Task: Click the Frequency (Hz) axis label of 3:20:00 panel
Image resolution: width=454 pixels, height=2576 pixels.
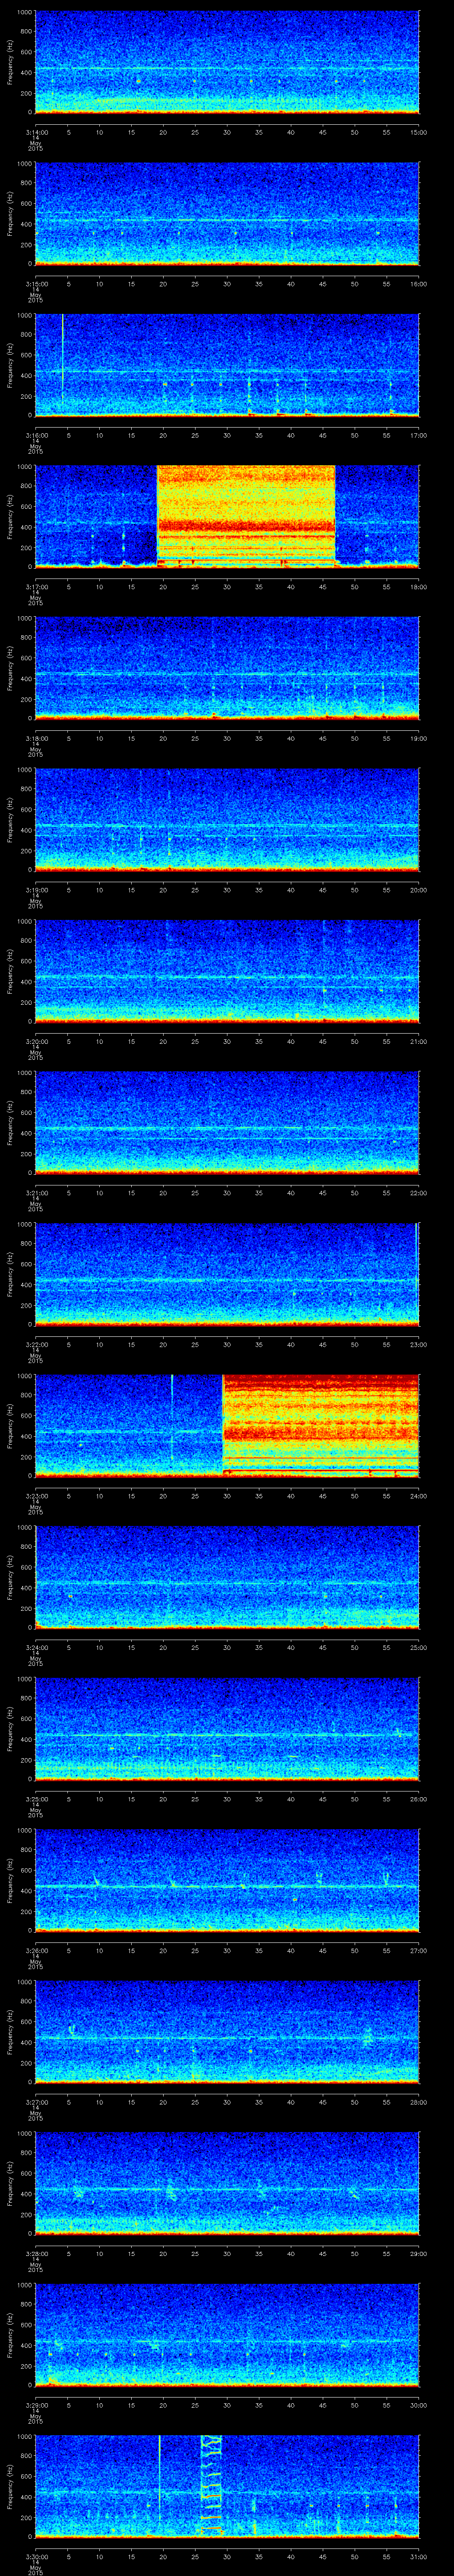Action: (x=9, y=971)
